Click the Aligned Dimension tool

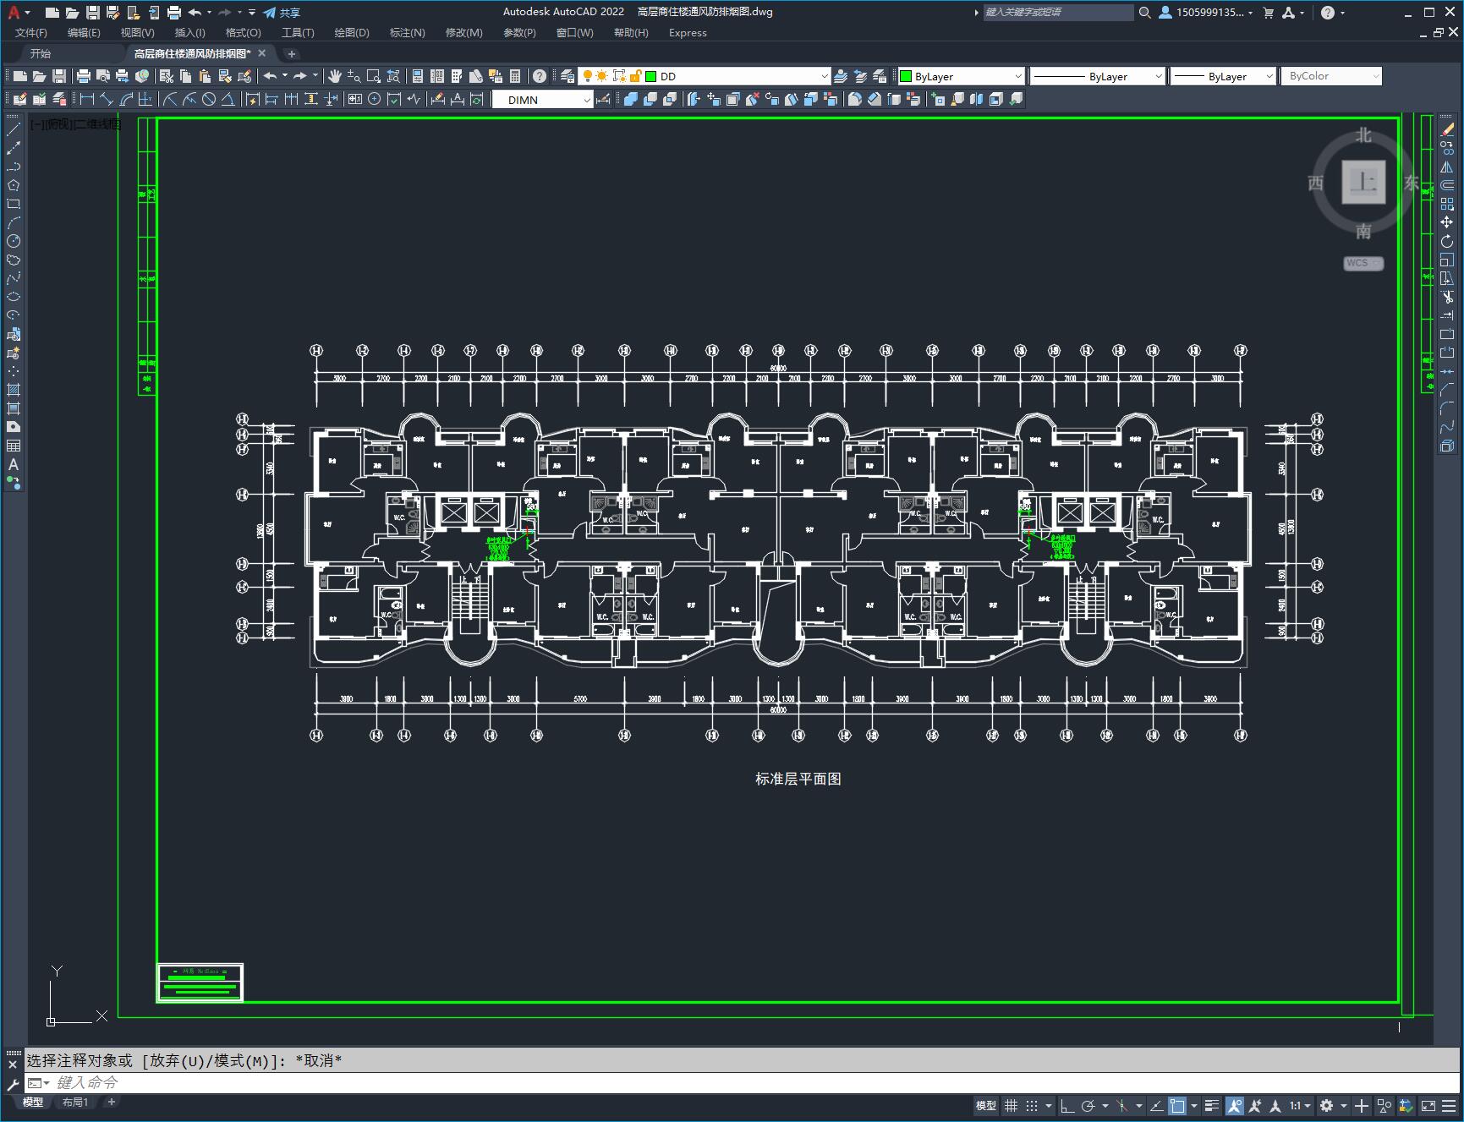point(107,99)
